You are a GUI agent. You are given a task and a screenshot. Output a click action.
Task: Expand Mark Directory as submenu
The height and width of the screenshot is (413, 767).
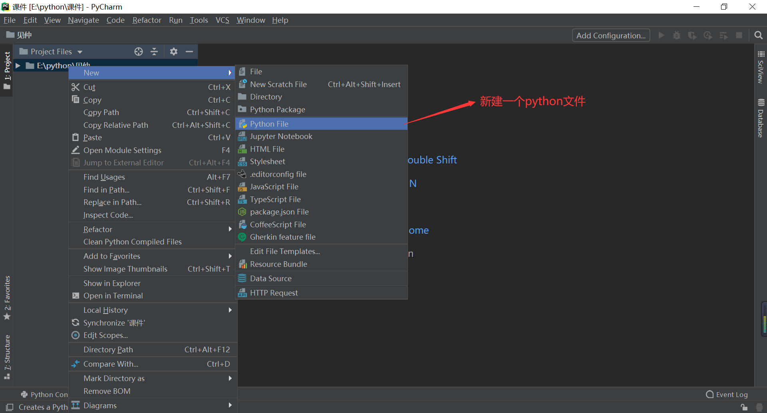click(x=152, y=378)
